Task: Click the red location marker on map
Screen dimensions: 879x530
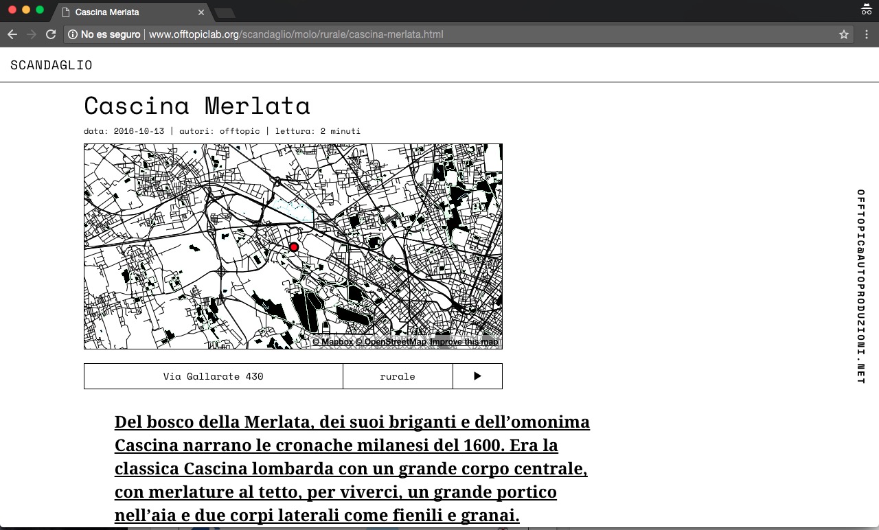Action: (x=294, y=247)
